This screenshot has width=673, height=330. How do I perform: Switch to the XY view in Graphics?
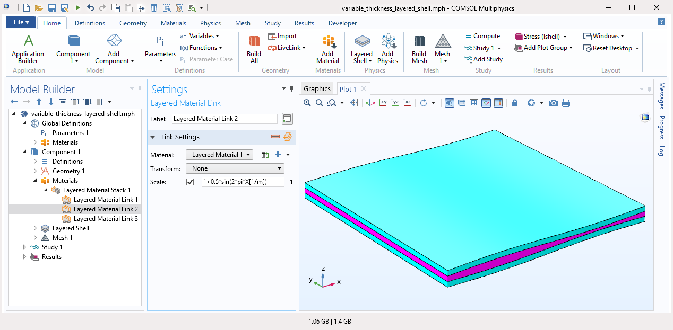click(382, 103)
